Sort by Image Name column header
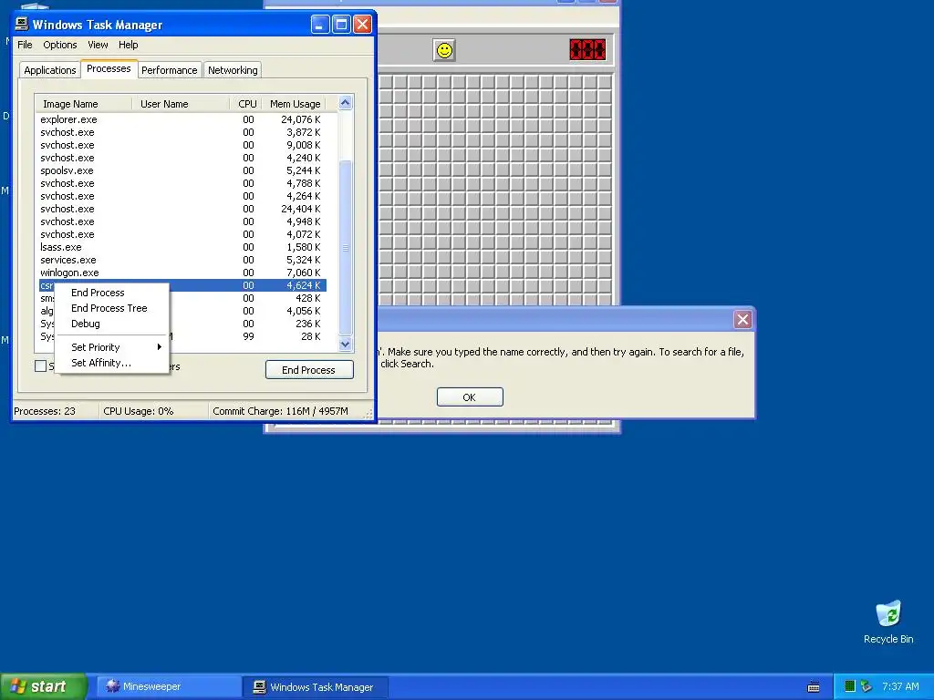The height and width of the screenshot is (700, 934). [x=83, y=104]
